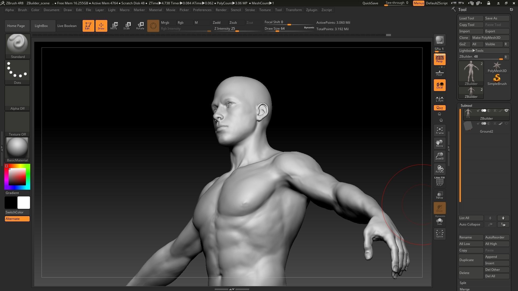This screenshot has width=518, height=291.
Task: Switch to the Rotate transform tool
Action: [140, 26]
